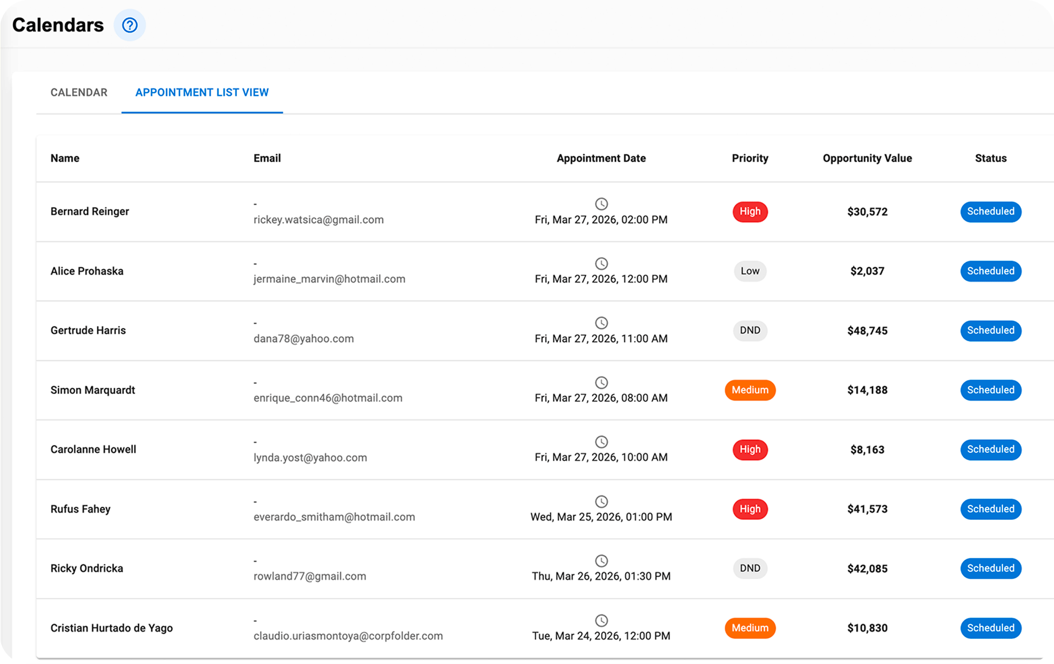
Task: Click opportunity value $41,573
Action: [867, 509]
